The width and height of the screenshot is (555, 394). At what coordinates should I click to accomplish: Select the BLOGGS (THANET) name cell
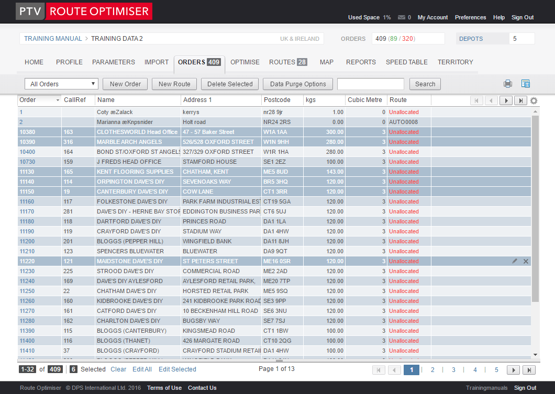coord(138,341)
